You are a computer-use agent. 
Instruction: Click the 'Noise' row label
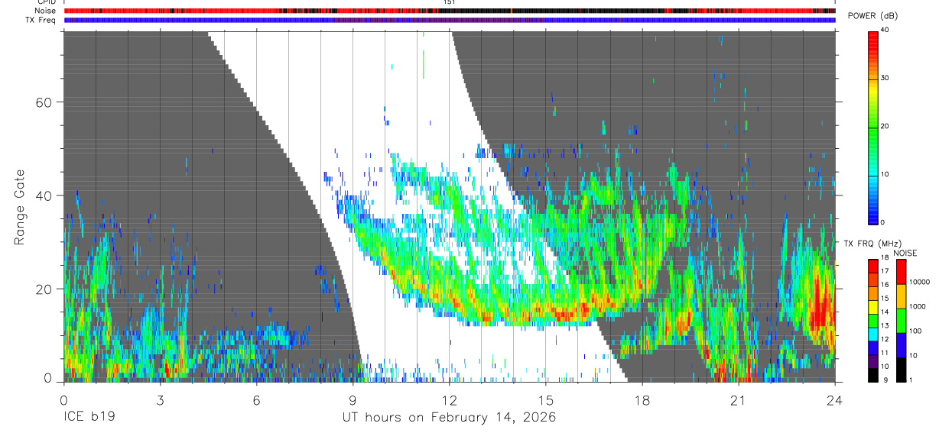pos(45,11)
